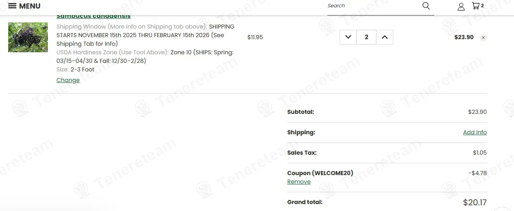Click the item total $23.90 in bold
The image size is (514, 211).
point(464,37)
